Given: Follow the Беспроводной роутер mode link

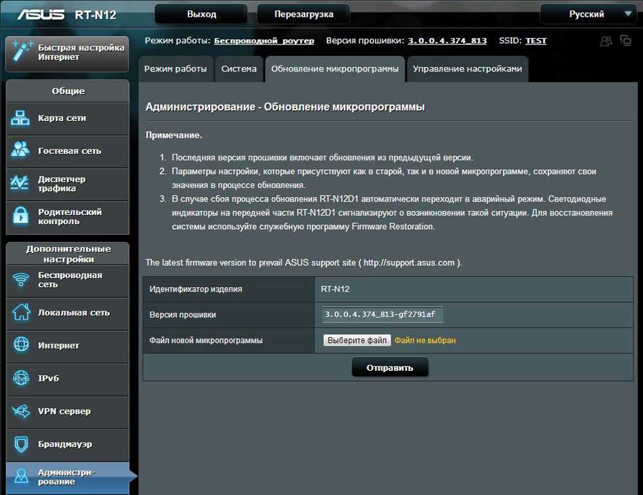Looking at the screenshot, I should (x=264, y=41).
